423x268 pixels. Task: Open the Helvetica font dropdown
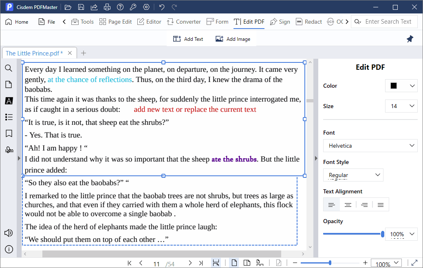coord(370,146)
